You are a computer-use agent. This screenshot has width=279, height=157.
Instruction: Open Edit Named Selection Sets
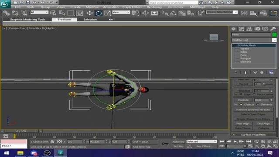pyautogui.click(x=201, y=13)
